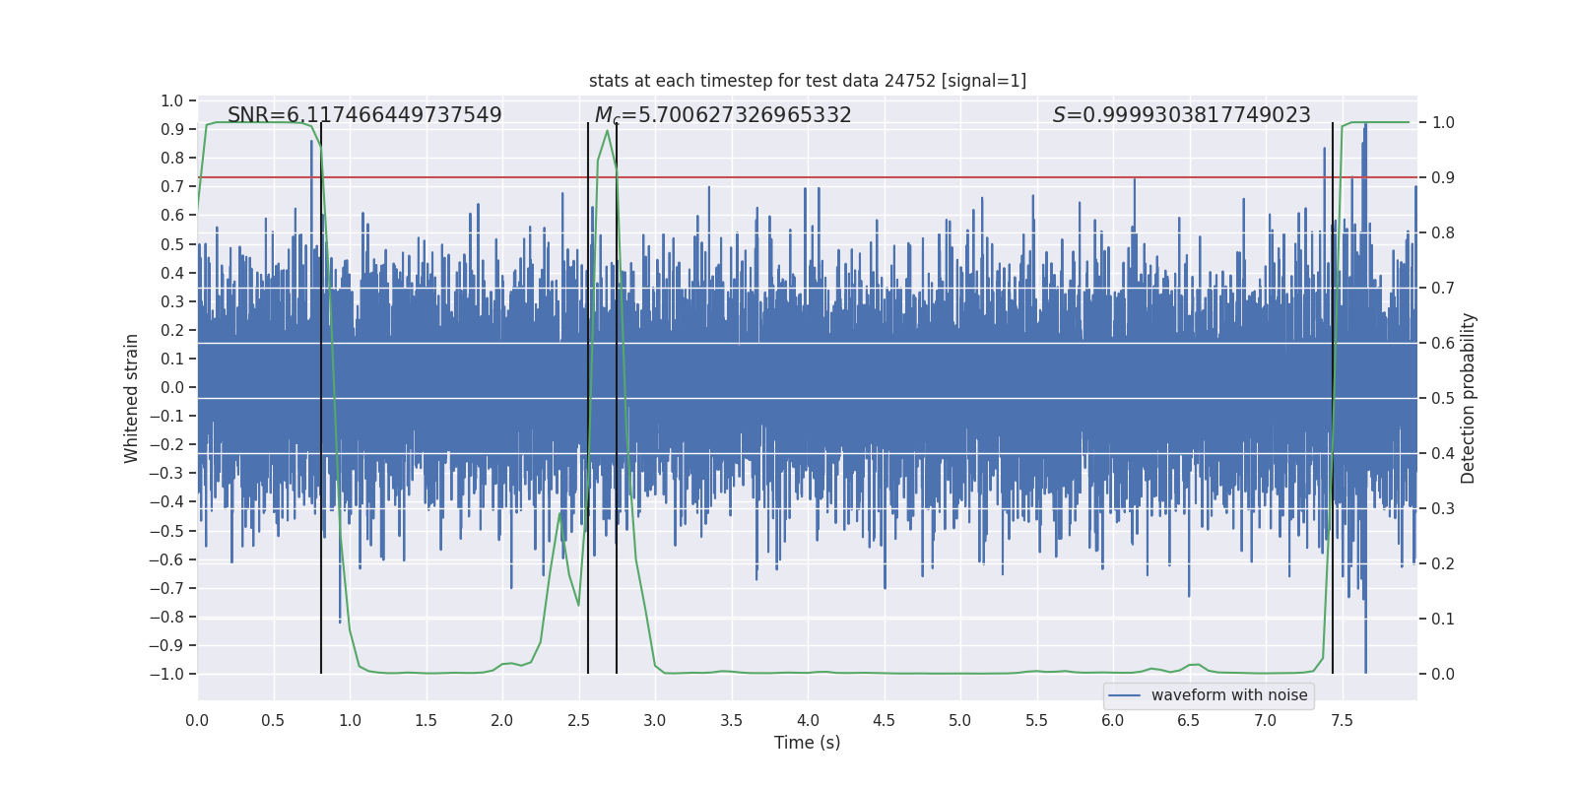Click the red horizontal threshold line

click(808, 177)
